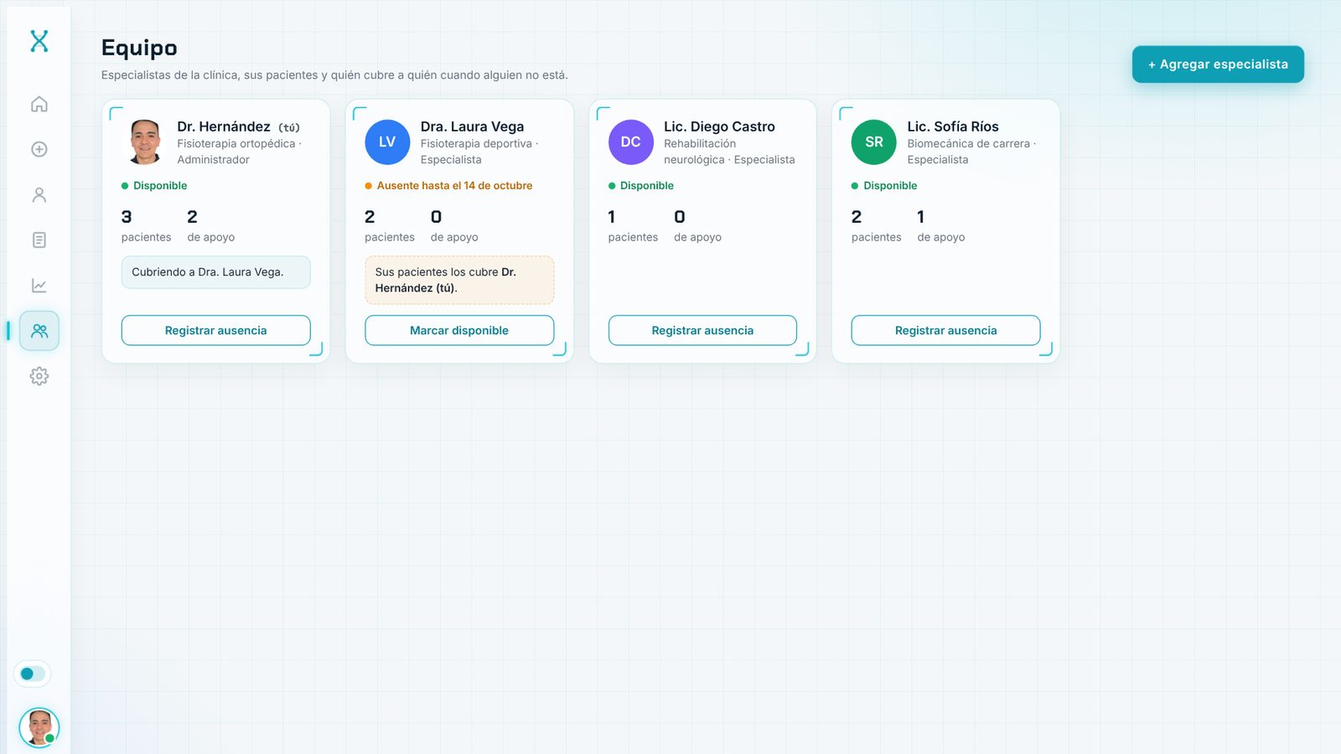This screenshot has height=754, width=1341.
Task: Click 'Sus pacientes los cubre Dr. Hernández' note
Action: point(459,280)
